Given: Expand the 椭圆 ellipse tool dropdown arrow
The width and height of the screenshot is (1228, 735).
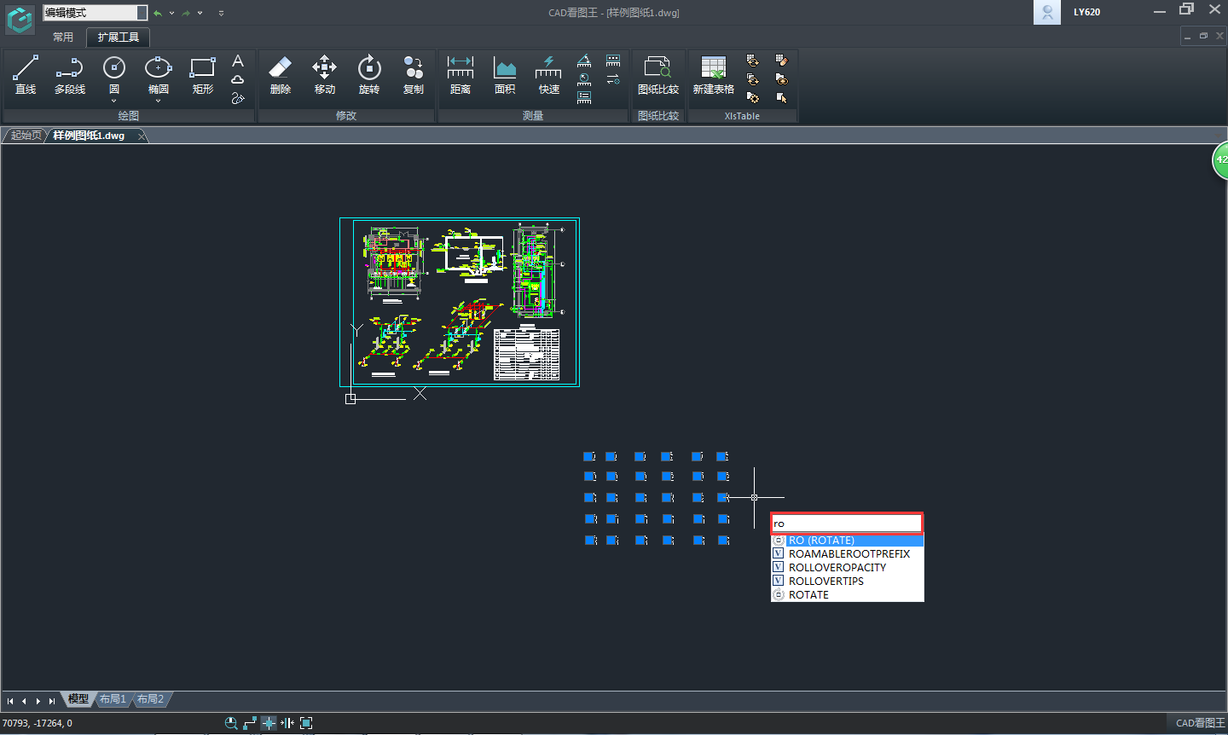Looking at the screenshot, I should 158,101.
